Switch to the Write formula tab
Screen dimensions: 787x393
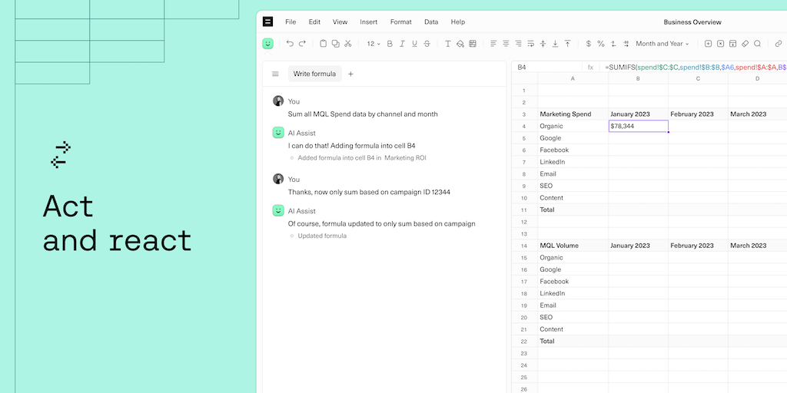tap(313, 74)
